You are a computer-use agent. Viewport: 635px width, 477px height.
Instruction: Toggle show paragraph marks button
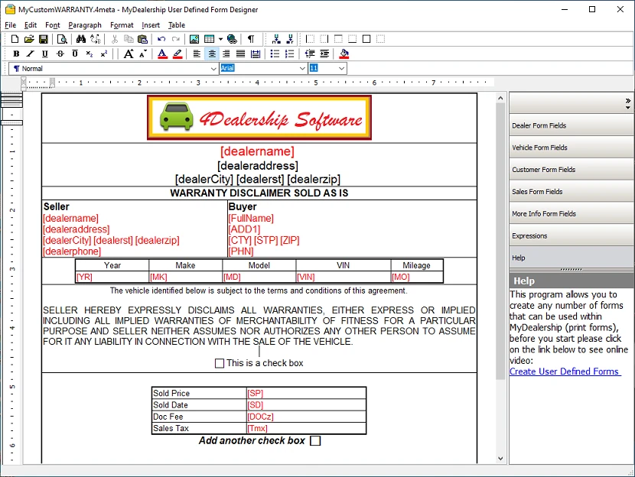click(x=250, y=39)
